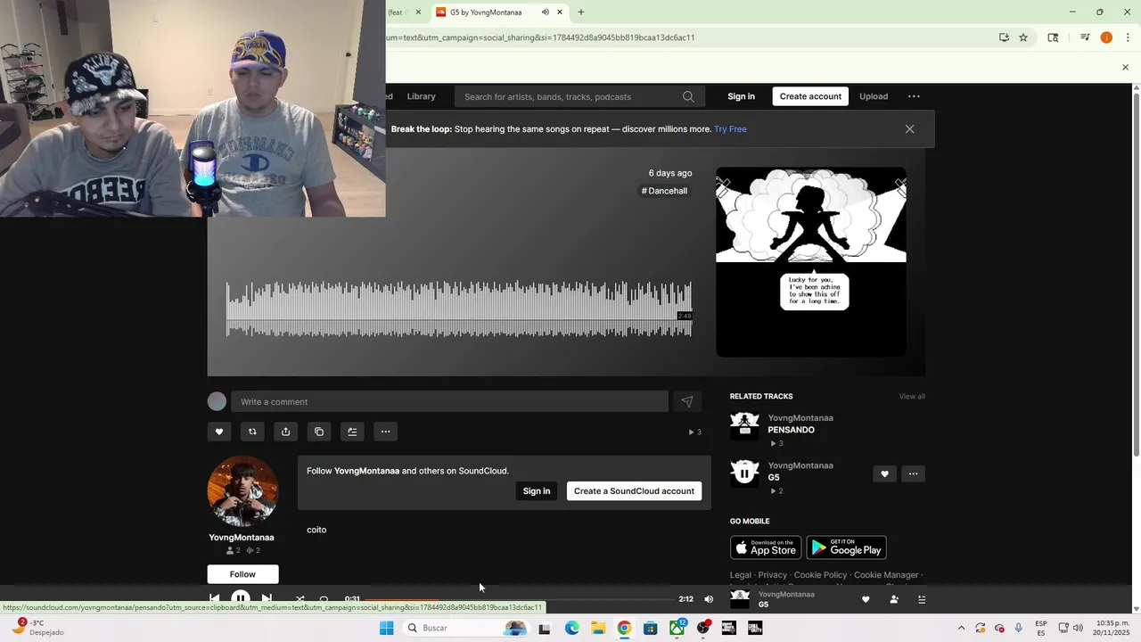This screenshot has width=1141, height=642.
Task: Open the Library nav item
Action: click(422, 96)
